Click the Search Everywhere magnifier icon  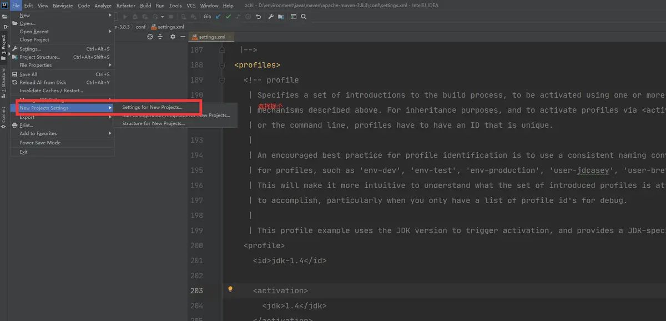pos(304,17)
